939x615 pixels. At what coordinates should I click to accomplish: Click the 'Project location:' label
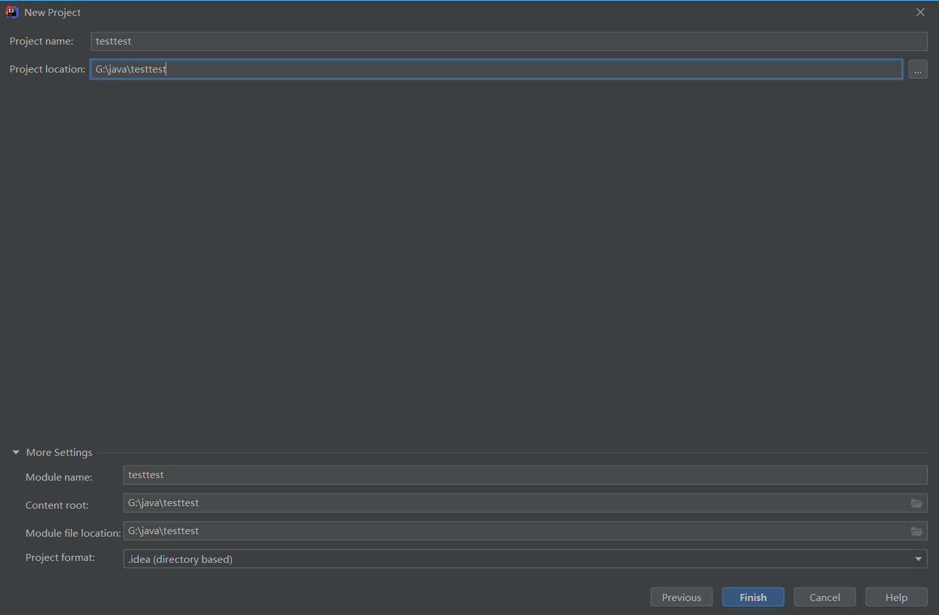click(47, 69)
